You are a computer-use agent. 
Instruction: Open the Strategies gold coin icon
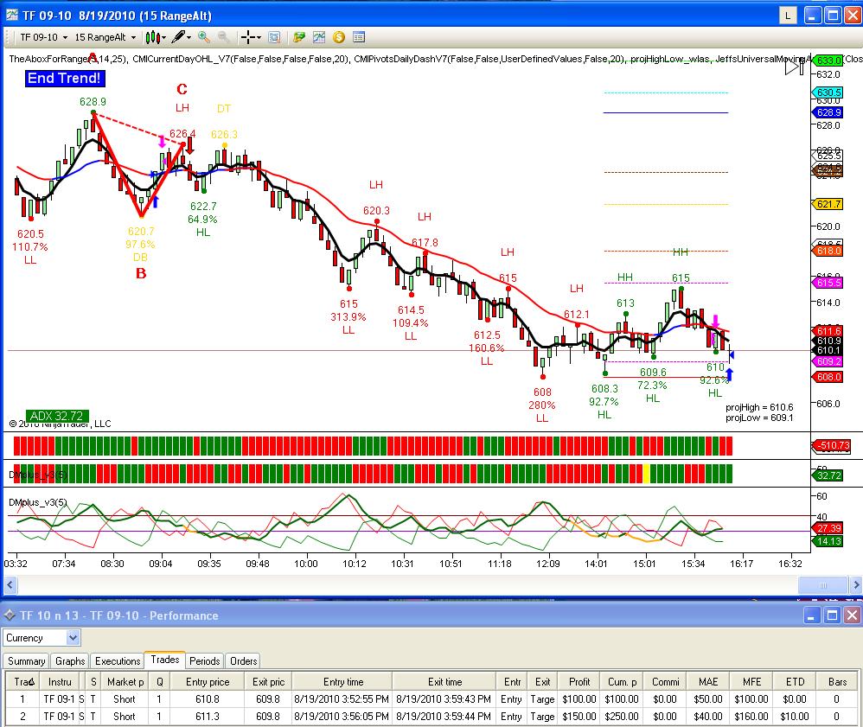[x=338, y=37]
